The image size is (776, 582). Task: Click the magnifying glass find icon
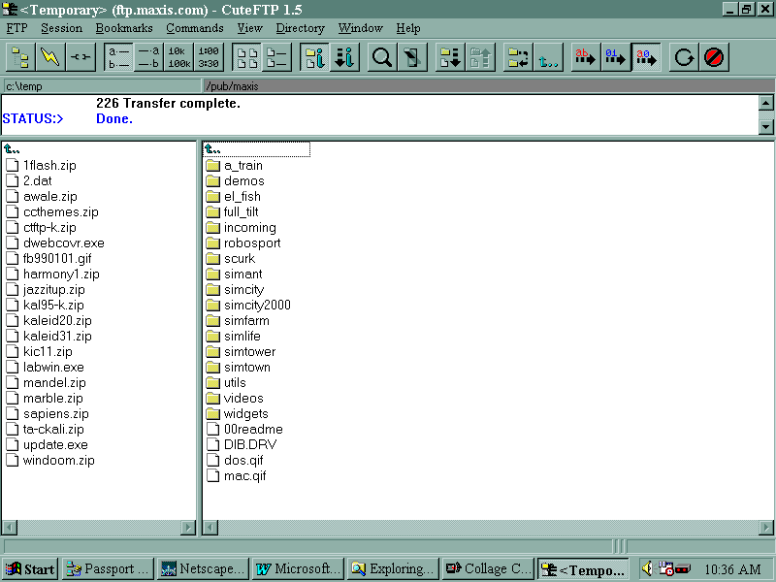pyautogui.click(x=383, y=57)
